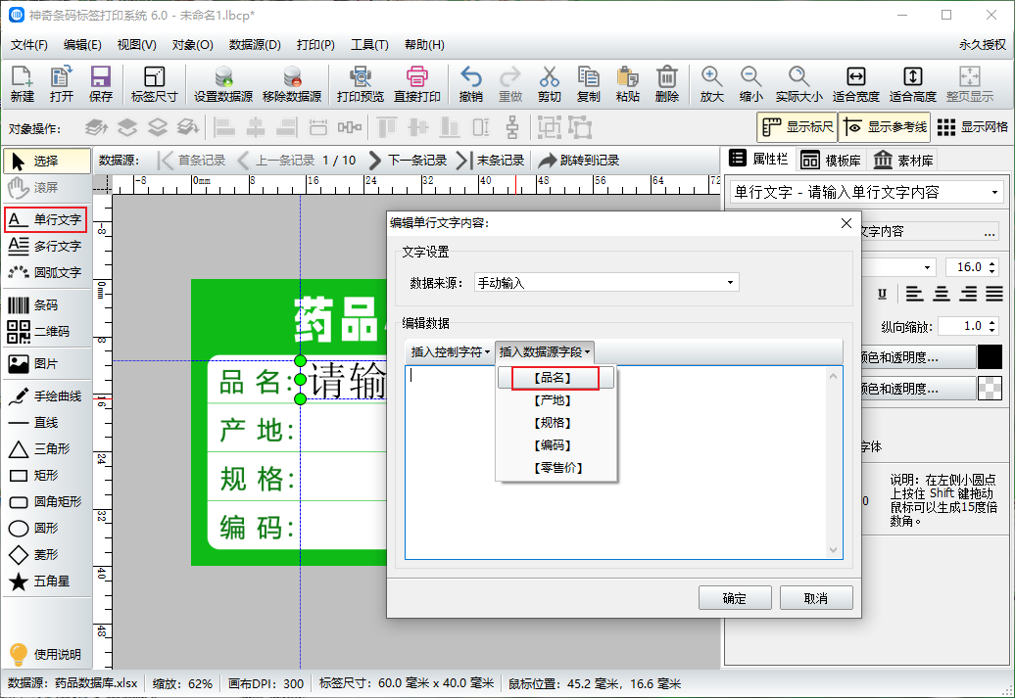The width and height of the screenshot is (1015, 698).
Task: Confirm dialog with 确定 button
Action: 735,598
